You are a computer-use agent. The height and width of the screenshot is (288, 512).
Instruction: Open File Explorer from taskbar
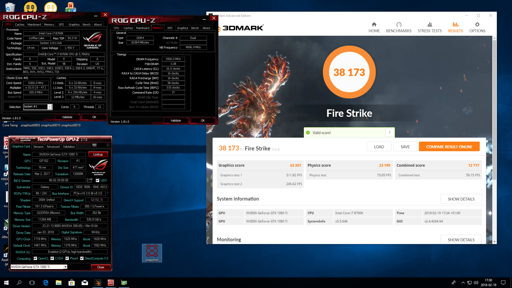click(59, 283)
